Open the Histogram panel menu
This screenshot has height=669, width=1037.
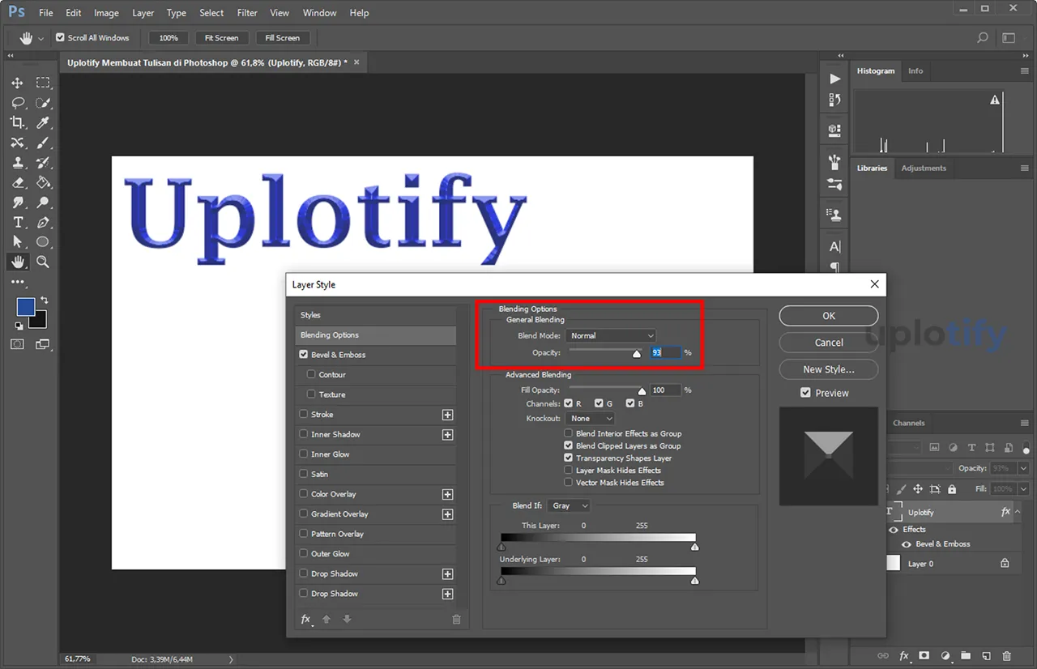pos(1025,71)
